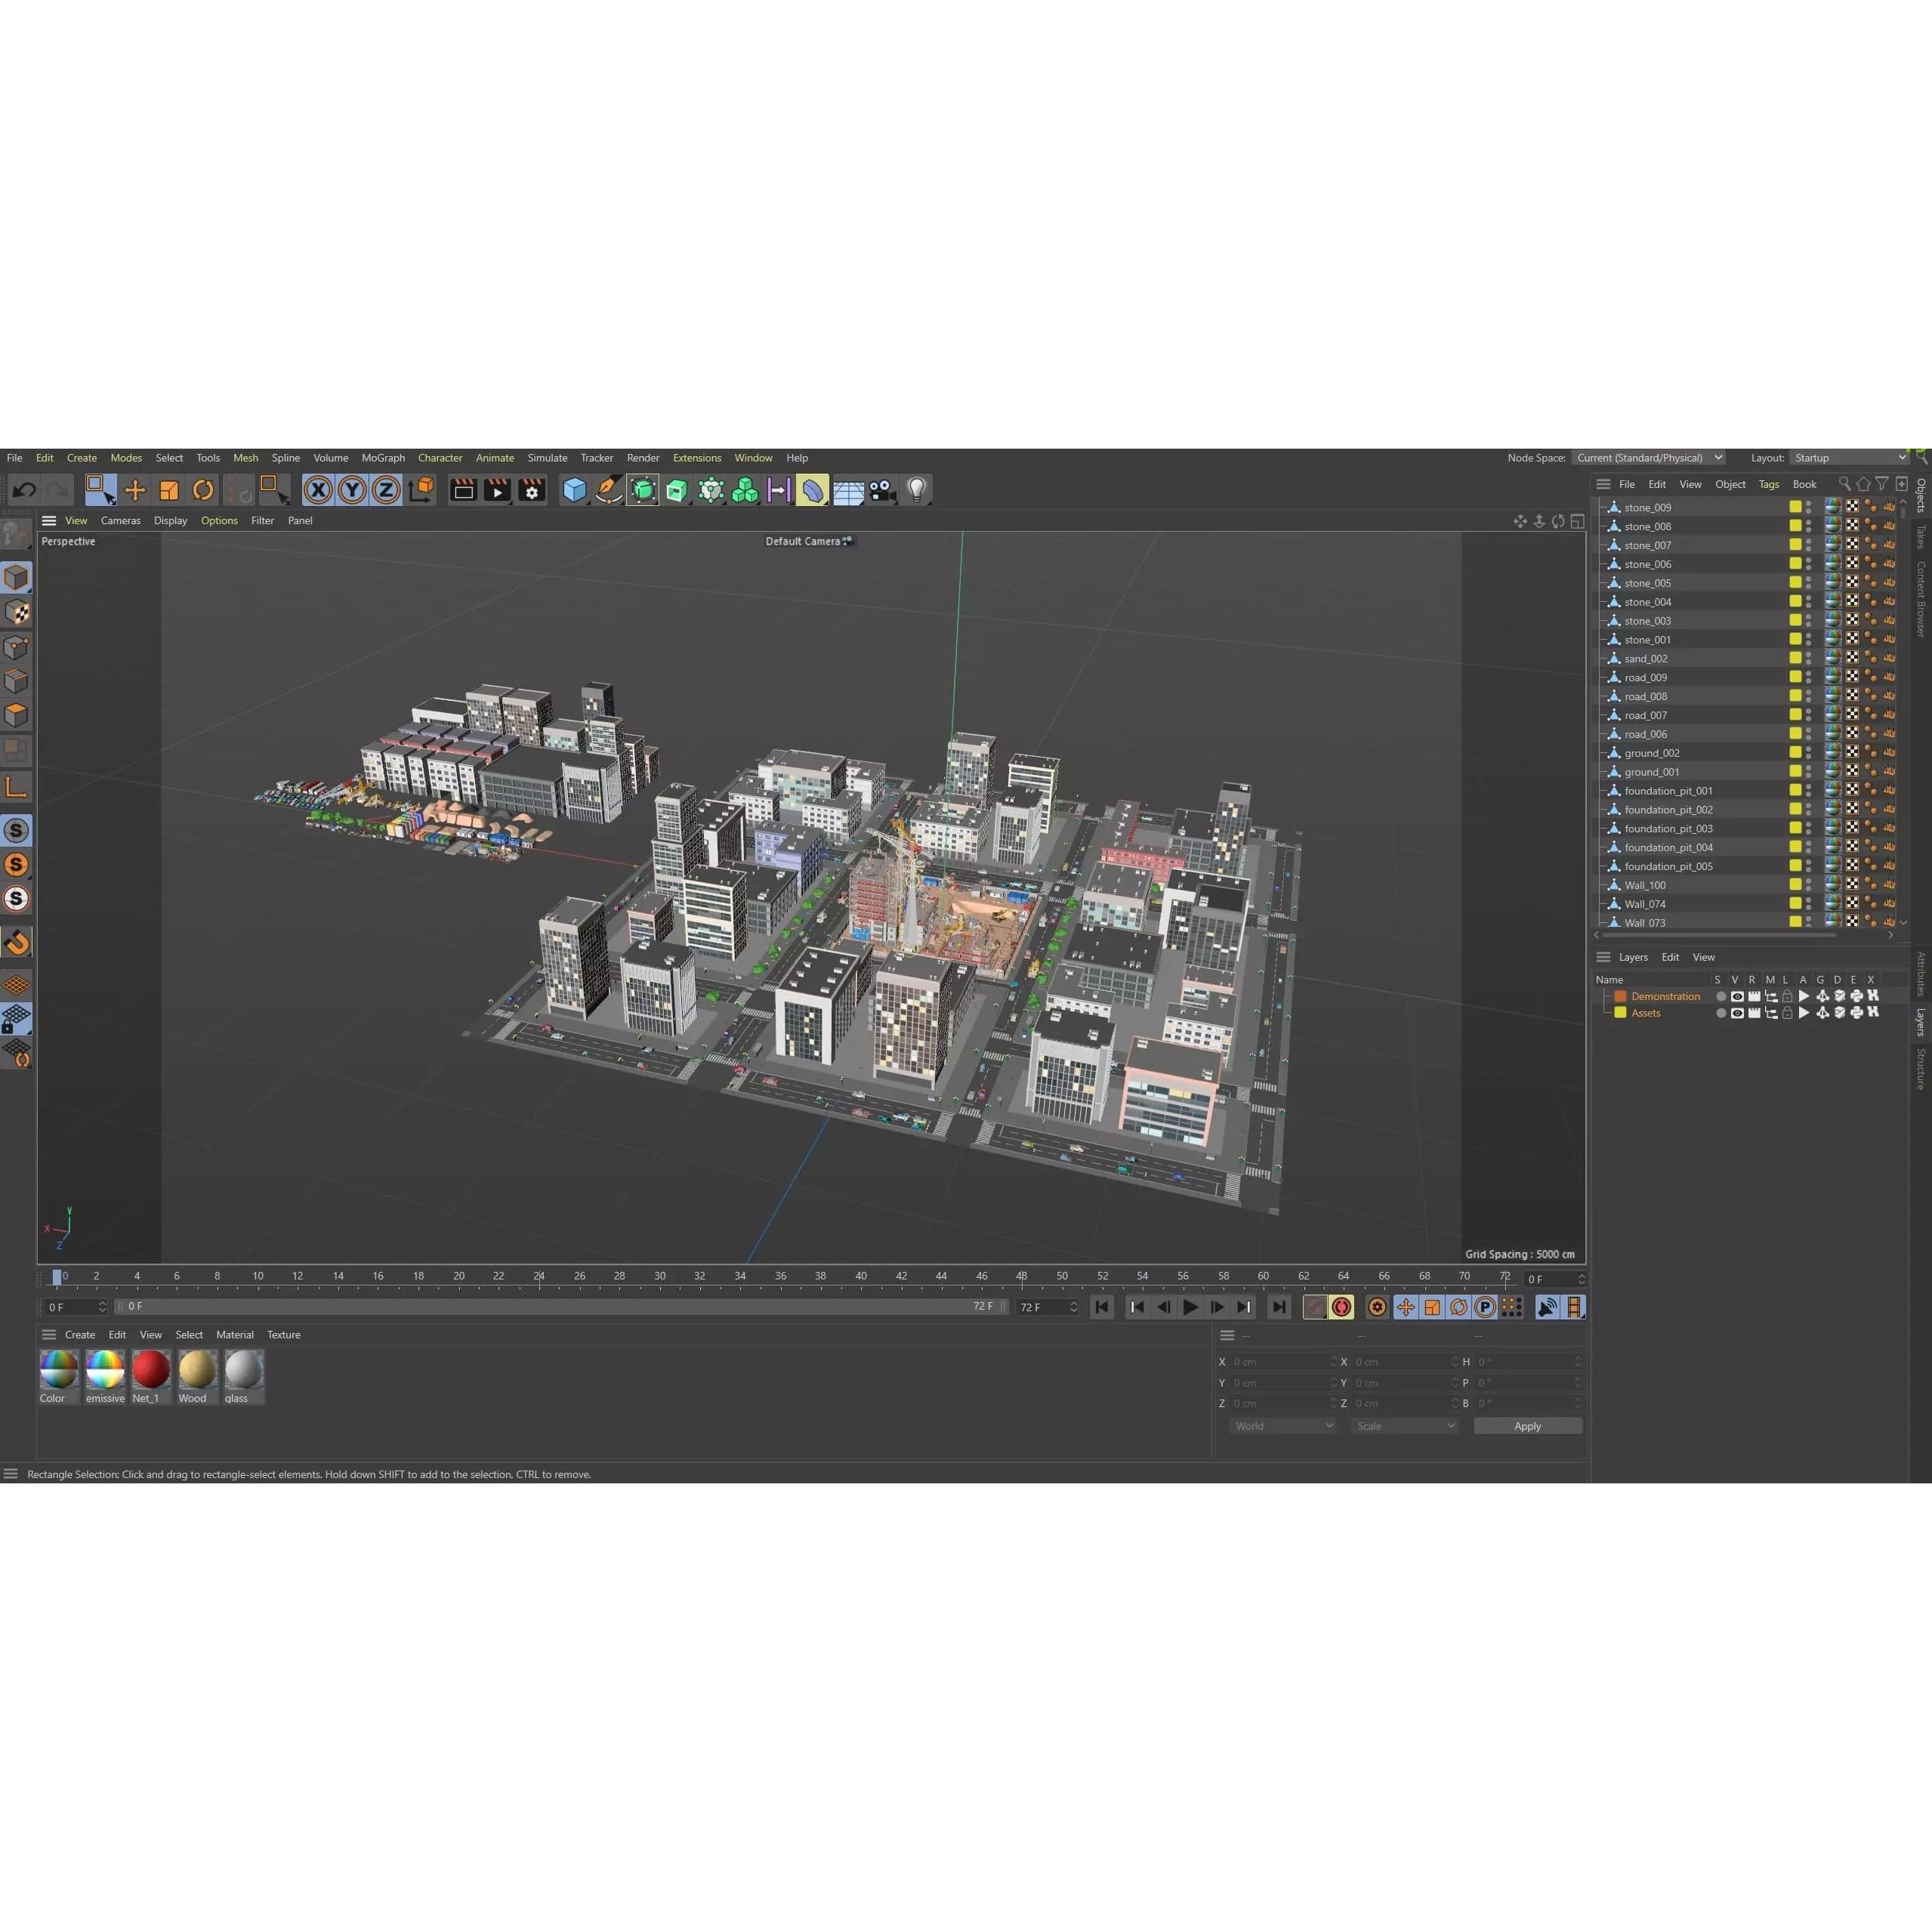This screenshot has height=1932, width=1932.
Task: Create a Light object from the toolbar
Action: 916,490
